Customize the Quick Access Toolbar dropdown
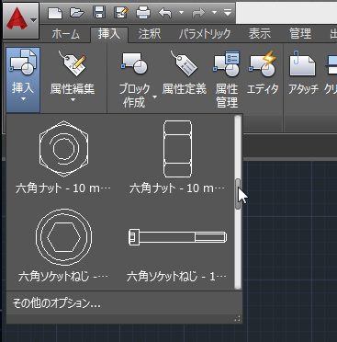Viewport: 337px width, 342px height. 227,13
